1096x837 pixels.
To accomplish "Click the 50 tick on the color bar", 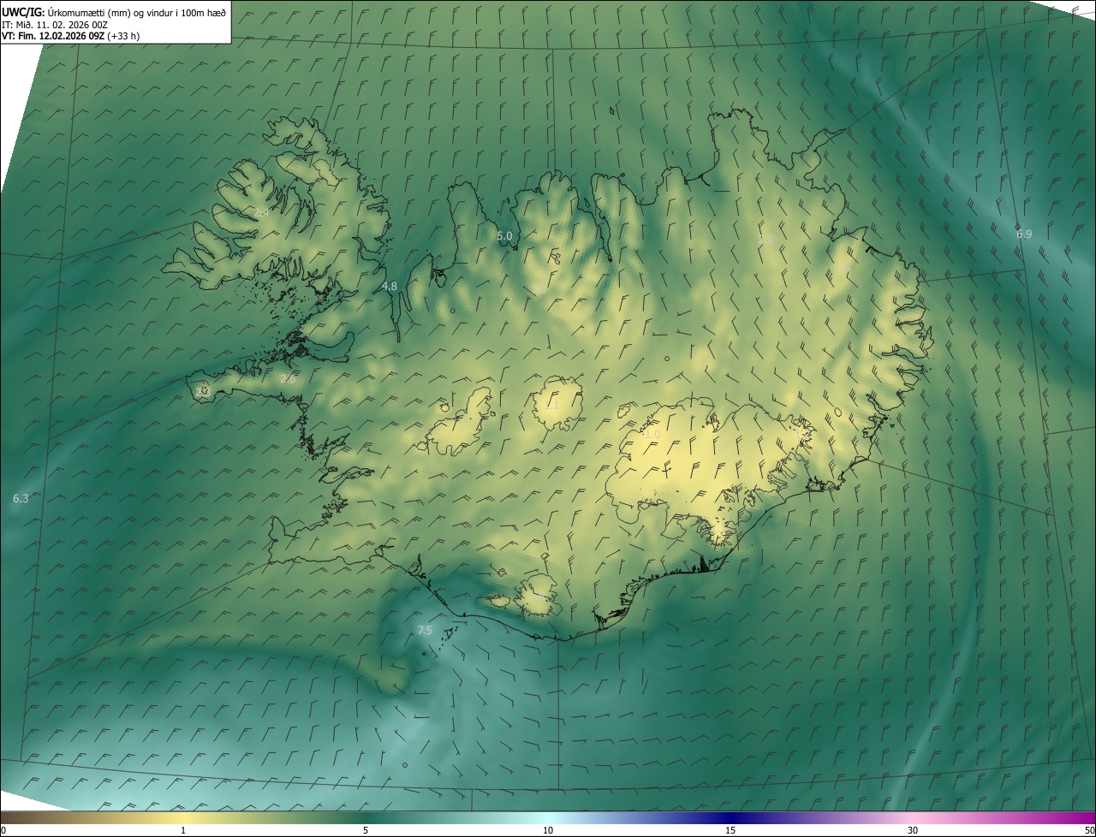I will [1089, 830].
